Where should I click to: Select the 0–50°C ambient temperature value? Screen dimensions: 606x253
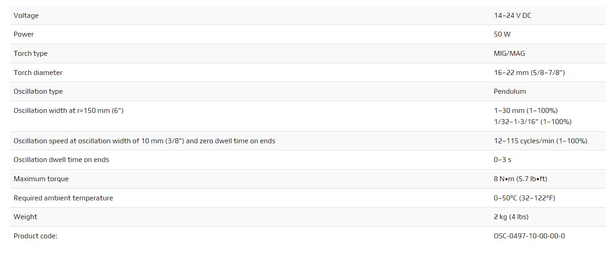coord(524,198)
